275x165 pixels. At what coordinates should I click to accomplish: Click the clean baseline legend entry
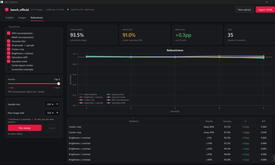88,94
